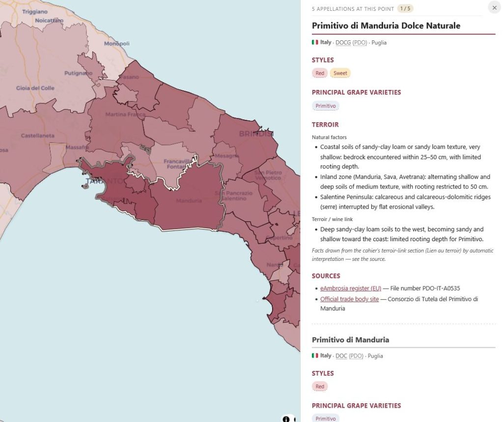This screenshot has width=503, height=422.
Task: Click the (PDO) abbreviation under Dolce Naturale
Action: [x=359, y=43]
